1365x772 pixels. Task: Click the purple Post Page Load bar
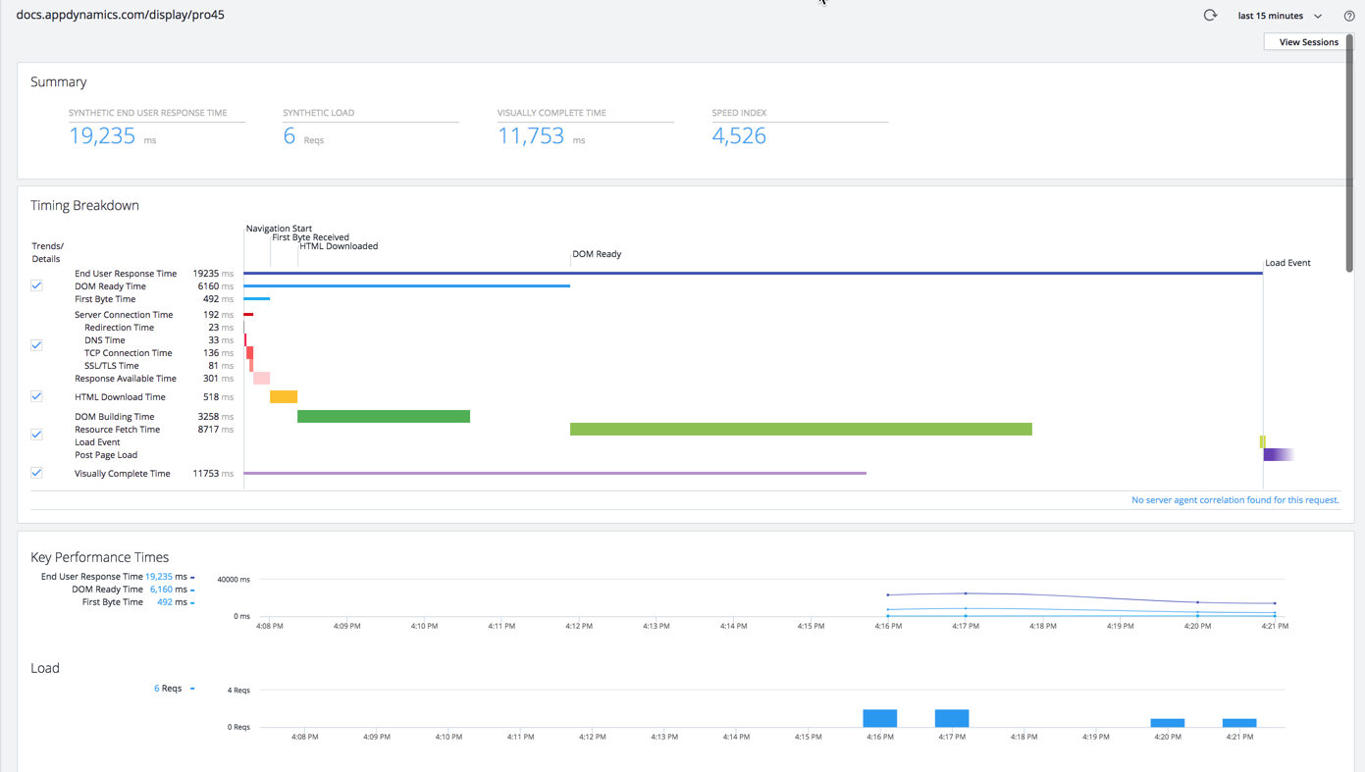pos(1279,455)
